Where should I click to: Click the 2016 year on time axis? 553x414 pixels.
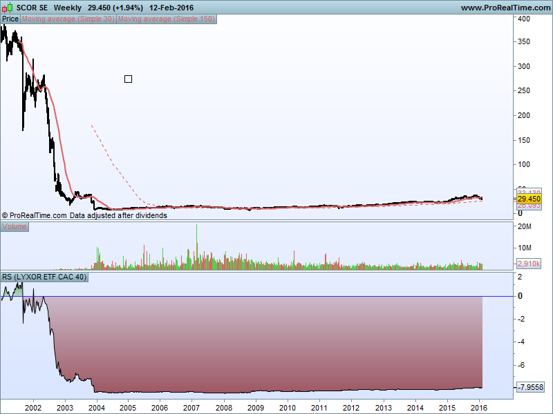point(479,408)
